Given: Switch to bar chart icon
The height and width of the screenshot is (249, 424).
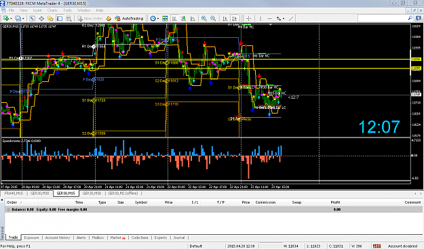Looking at the screenshot, I should tap(174, 18).
